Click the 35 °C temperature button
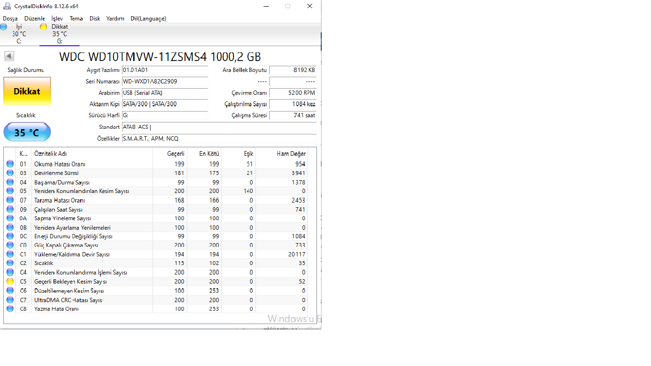 pyautogui.click(x=27, y=132)
